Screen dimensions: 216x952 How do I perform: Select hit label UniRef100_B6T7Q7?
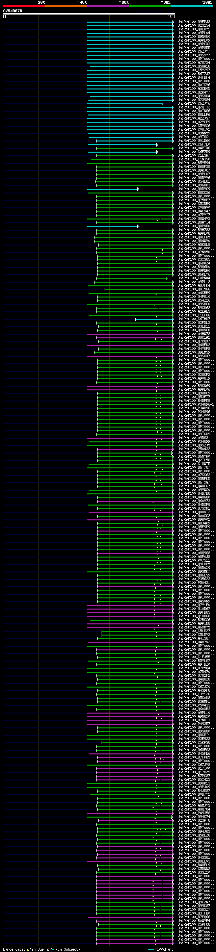pos(193,467)
